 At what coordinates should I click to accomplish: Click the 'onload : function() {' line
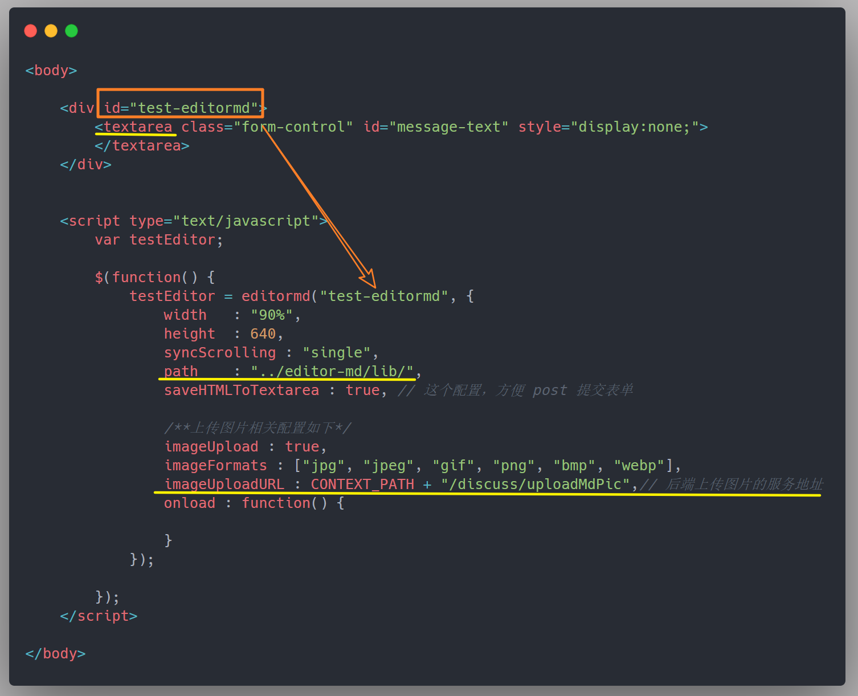pyautogui.click(x=254, y=503)
